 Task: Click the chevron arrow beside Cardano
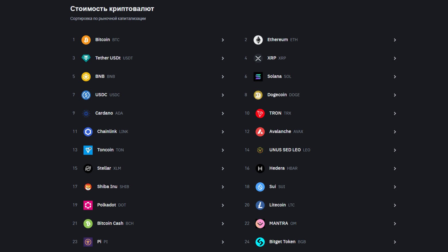click(223, 113)
